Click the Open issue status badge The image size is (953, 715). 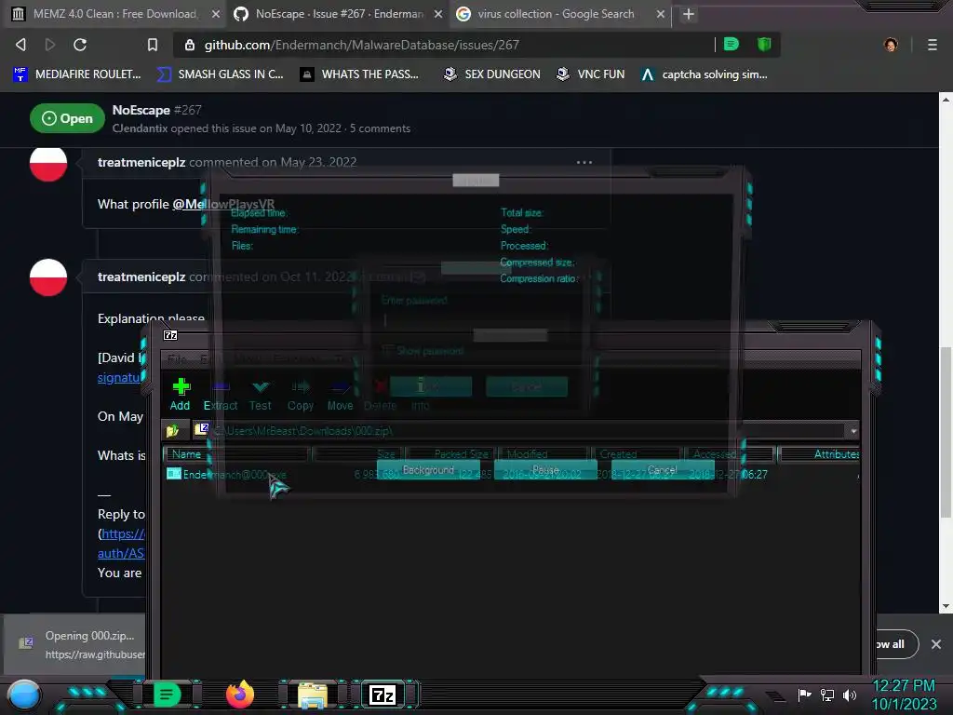pos(67,118)
